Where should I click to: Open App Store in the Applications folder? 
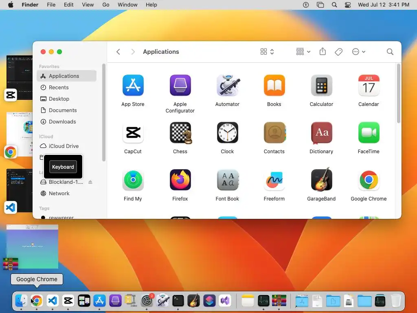133,85
